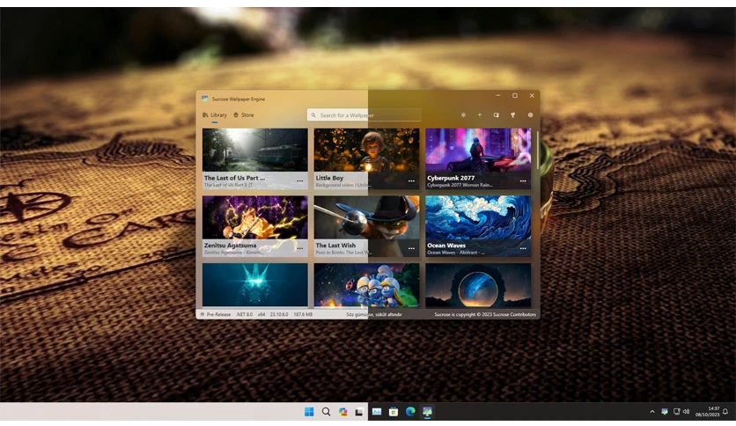Click the Sucrose copyright notice text

coord(485,314)
